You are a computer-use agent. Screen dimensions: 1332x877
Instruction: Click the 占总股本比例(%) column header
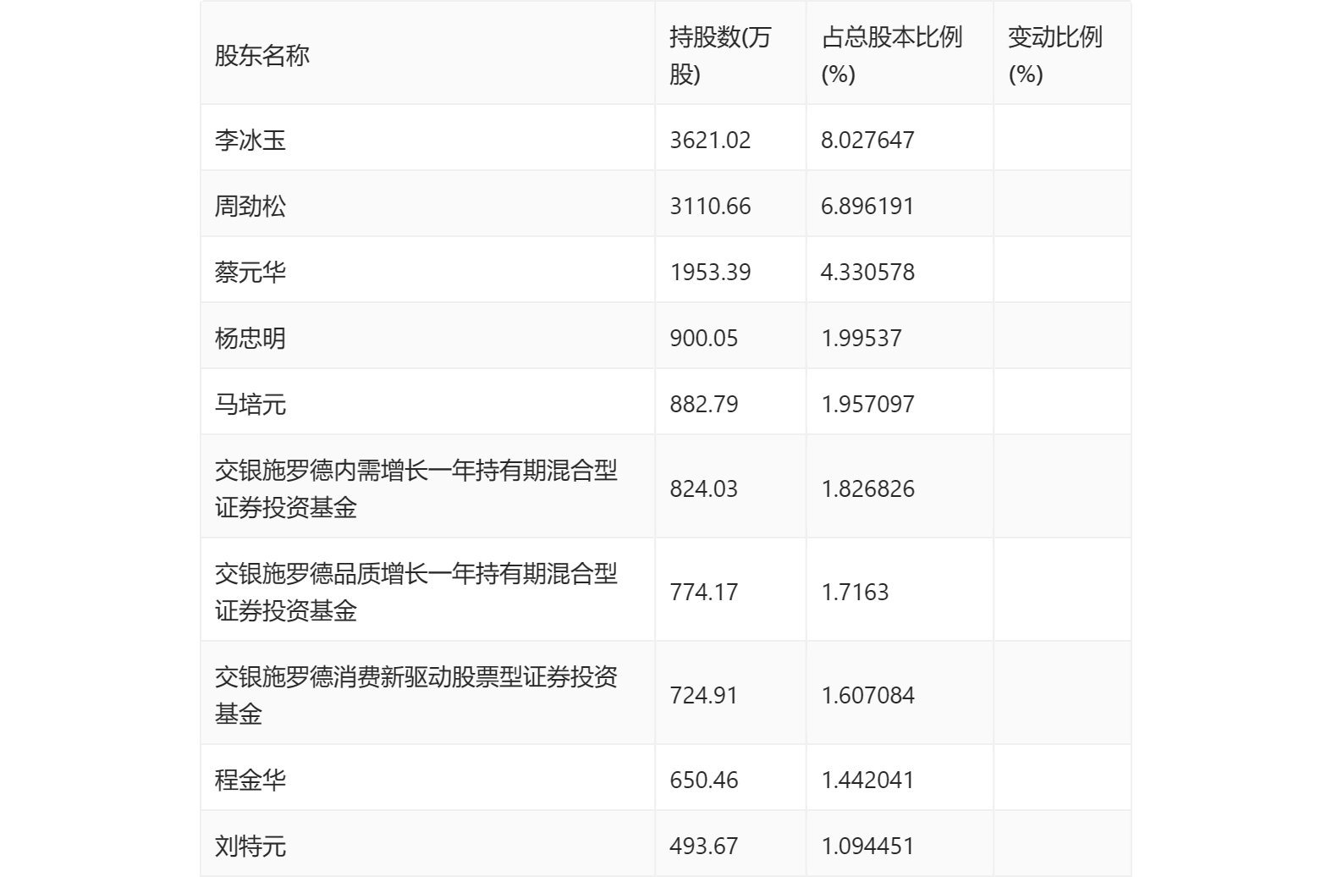coord(891,56)
